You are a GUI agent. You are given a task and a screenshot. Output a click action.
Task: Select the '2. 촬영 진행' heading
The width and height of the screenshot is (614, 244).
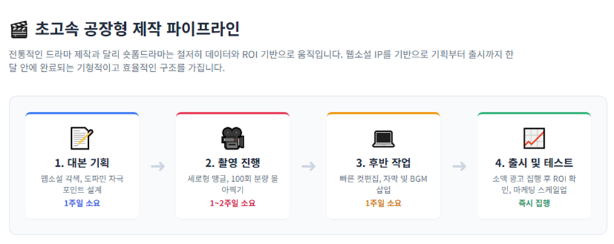(x=232, y=164)
